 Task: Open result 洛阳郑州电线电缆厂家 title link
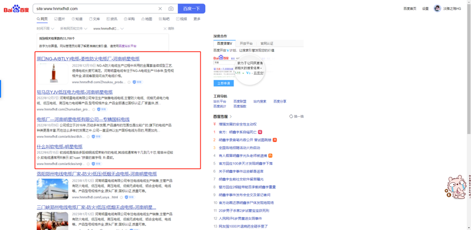point(97,174)
